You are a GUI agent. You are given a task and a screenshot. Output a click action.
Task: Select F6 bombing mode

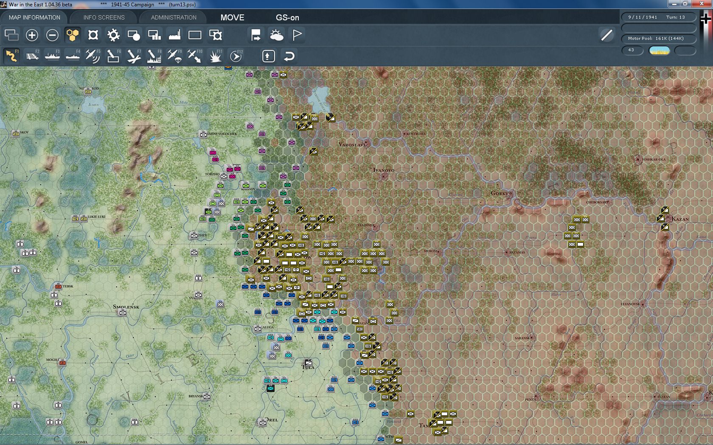pyautogui.click(x=113, y=56)
